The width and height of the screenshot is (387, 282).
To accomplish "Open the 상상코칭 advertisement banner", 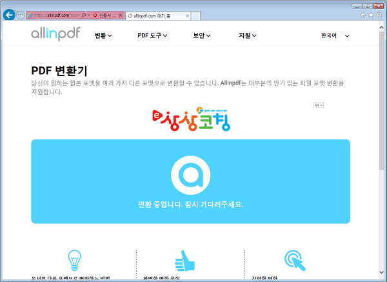I will pyautogui.click(x=192, y=119).
